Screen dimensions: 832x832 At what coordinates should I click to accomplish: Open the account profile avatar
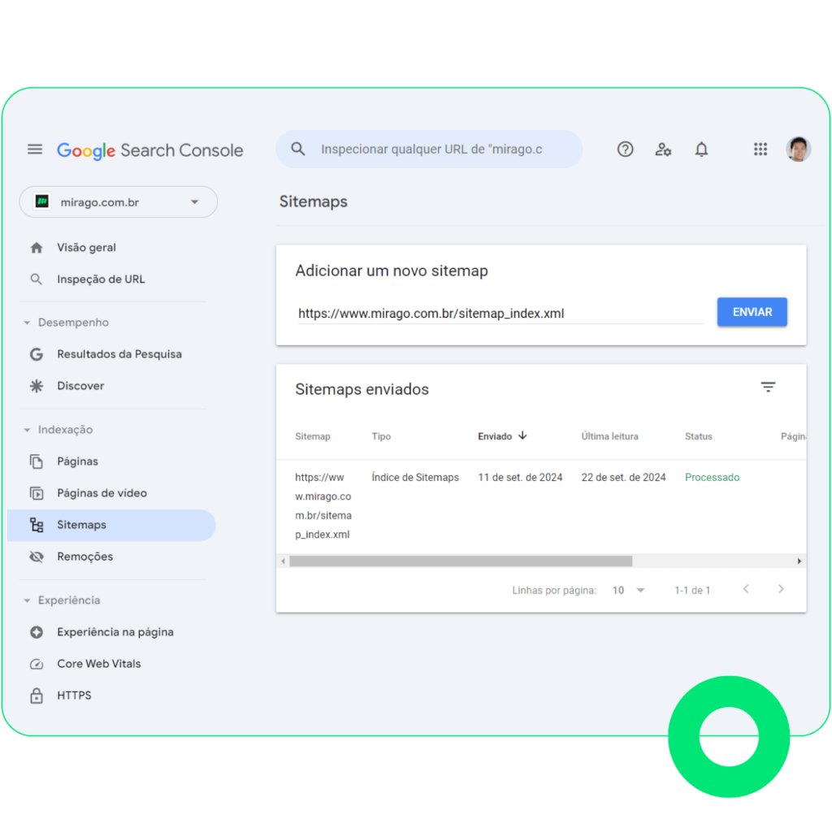point(798,149)
